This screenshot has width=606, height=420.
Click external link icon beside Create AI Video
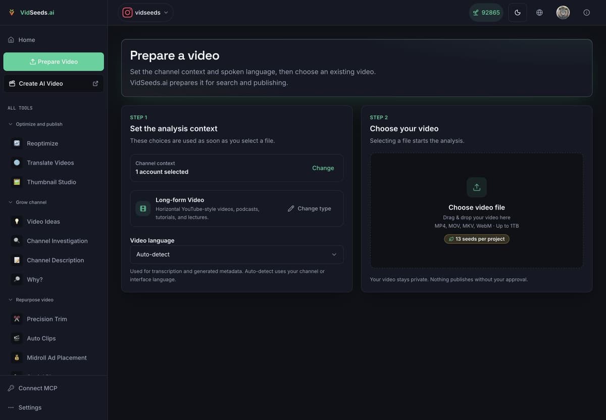[95, 84]
